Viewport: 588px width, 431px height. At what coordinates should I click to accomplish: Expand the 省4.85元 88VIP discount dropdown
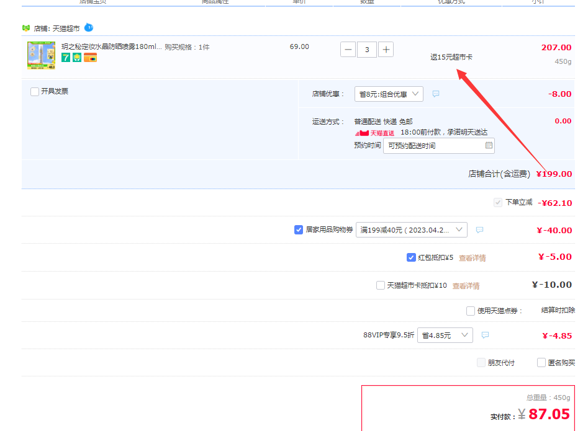445,335
